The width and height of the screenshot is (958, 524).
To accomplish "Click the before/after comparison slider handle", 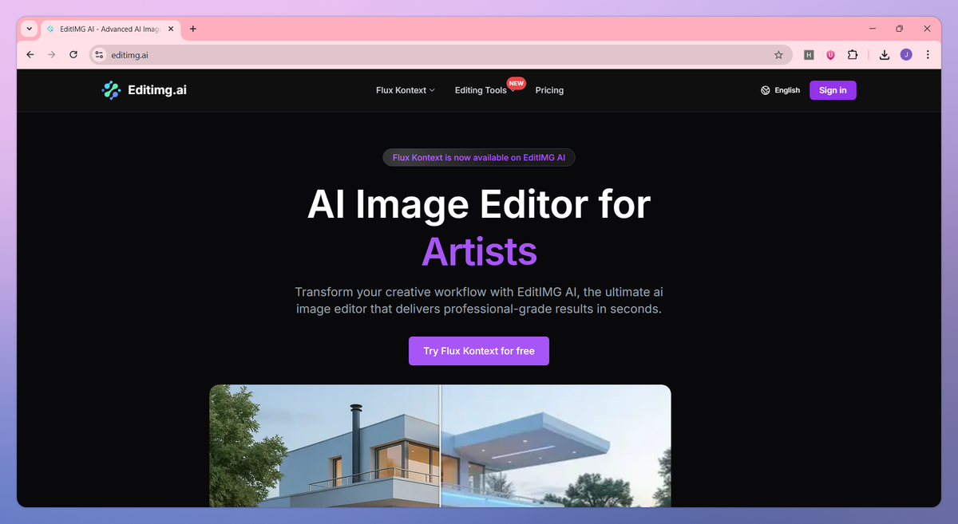I will [x=440, y=446].
